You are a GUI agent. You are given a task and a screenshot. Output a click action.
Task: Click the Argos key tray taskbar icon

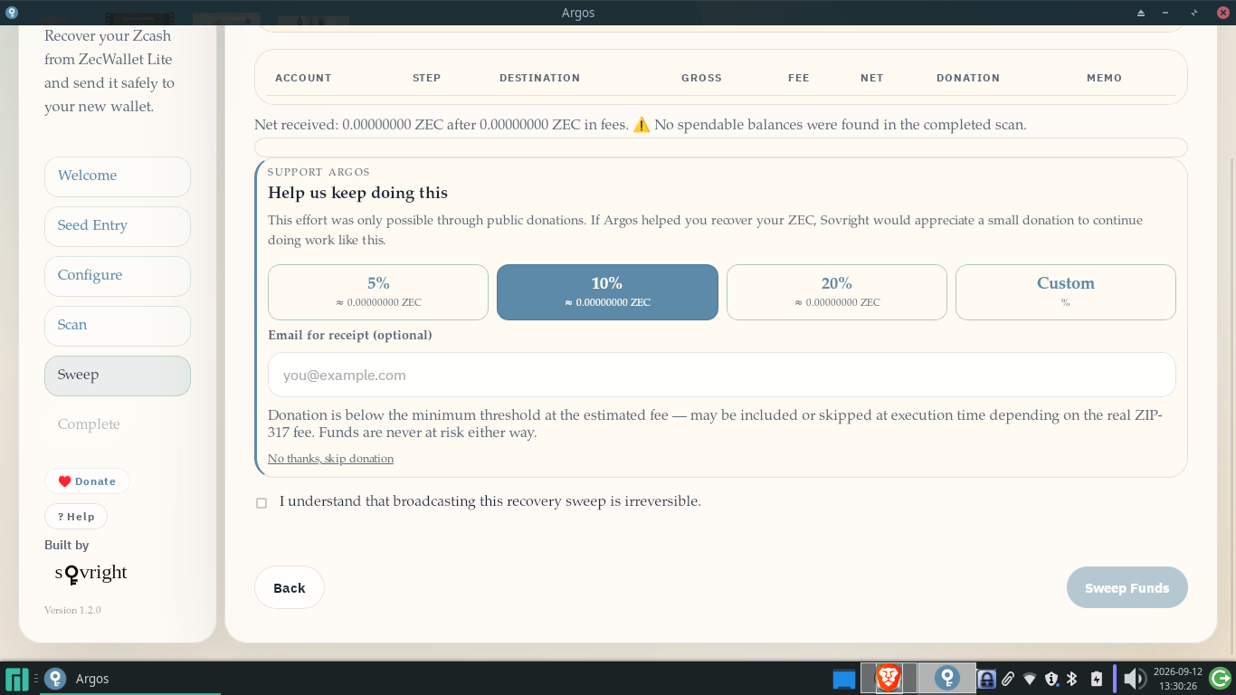[x=947, y=678]
